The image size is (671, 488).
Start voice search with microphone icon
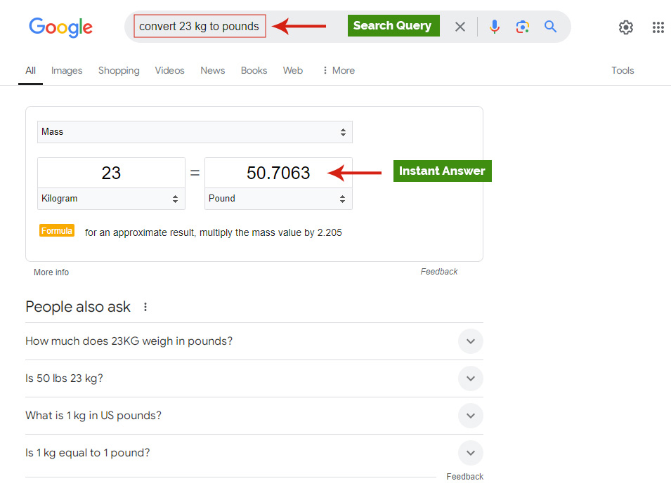pos(495,27)
